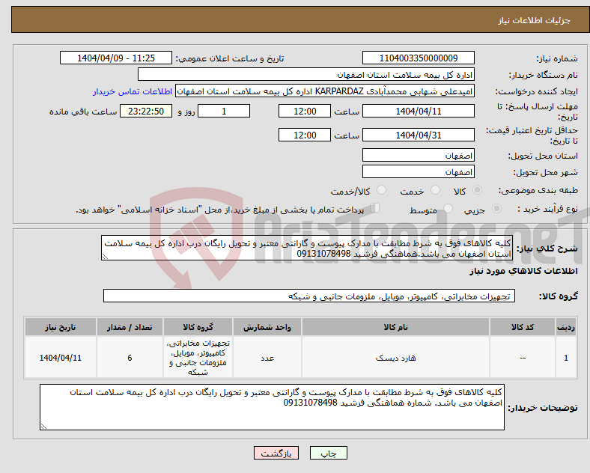Click the remaining days field showing 1
Screen dimensions: 590x473
click(x=224, y=112)
